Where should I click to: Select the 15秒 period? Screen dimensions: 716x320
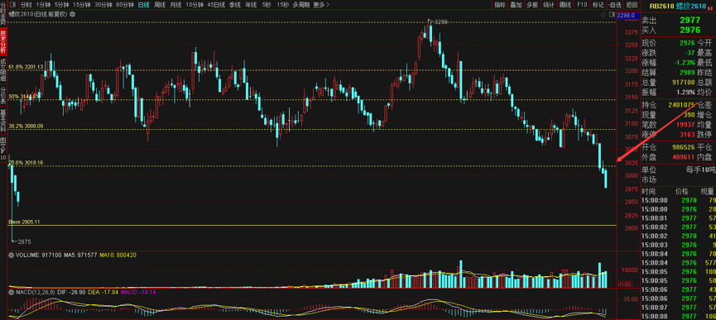pos(282,5)
